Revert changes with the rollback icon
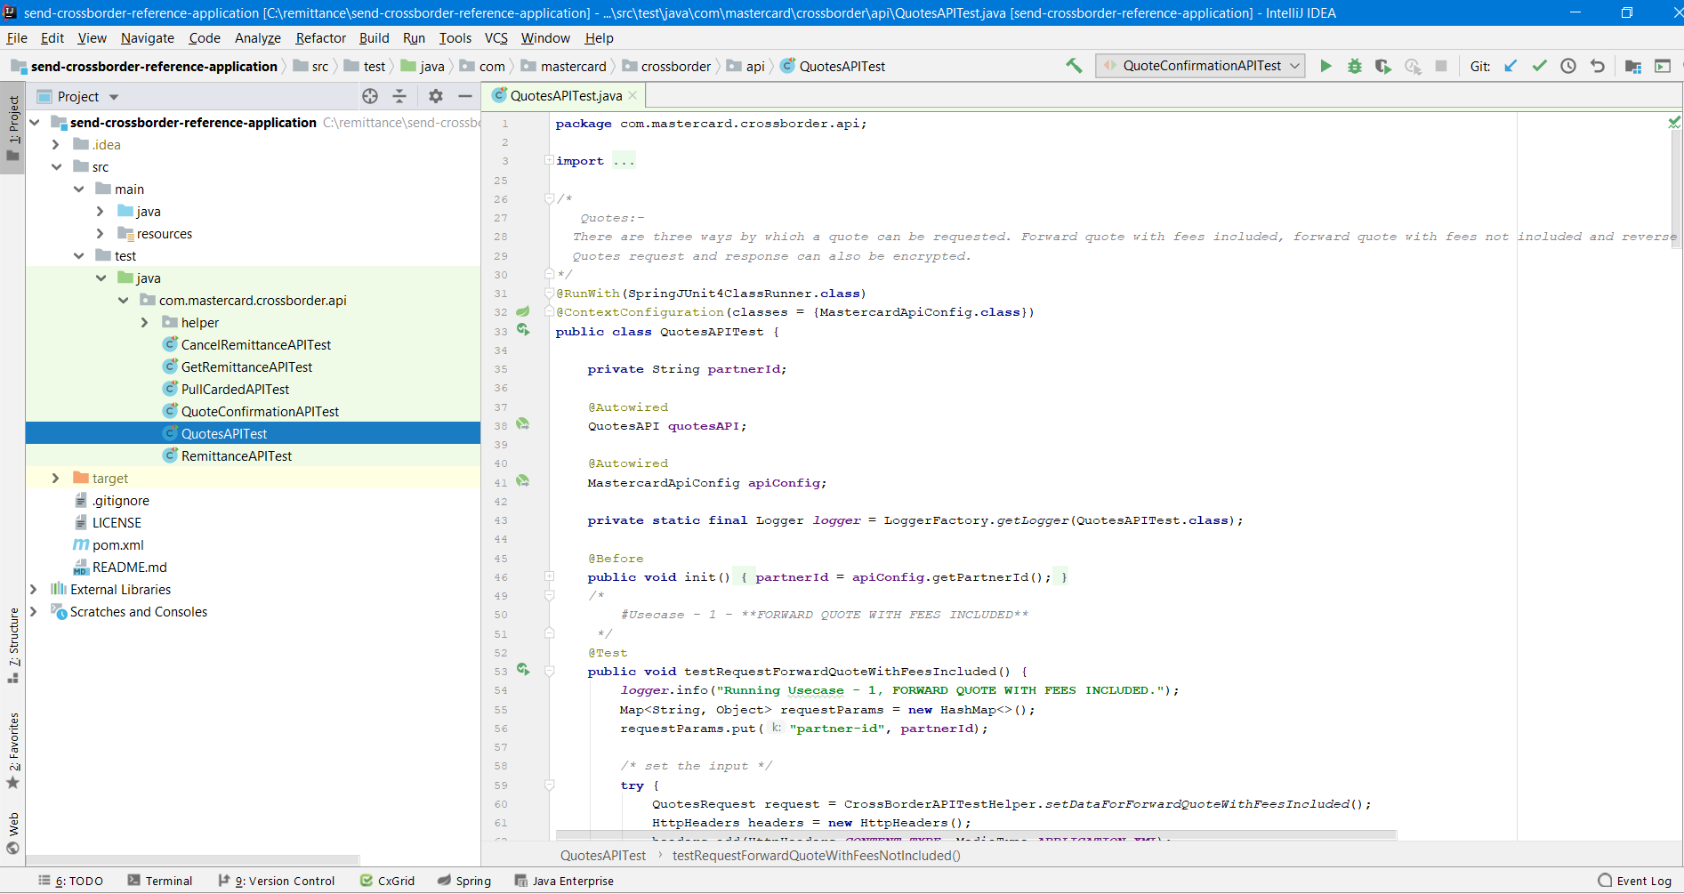The image size is (1684, 894). point(1598,66)
